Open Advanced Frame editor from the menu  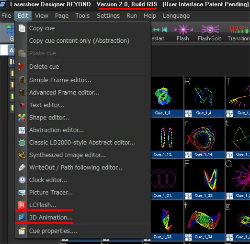83,92
